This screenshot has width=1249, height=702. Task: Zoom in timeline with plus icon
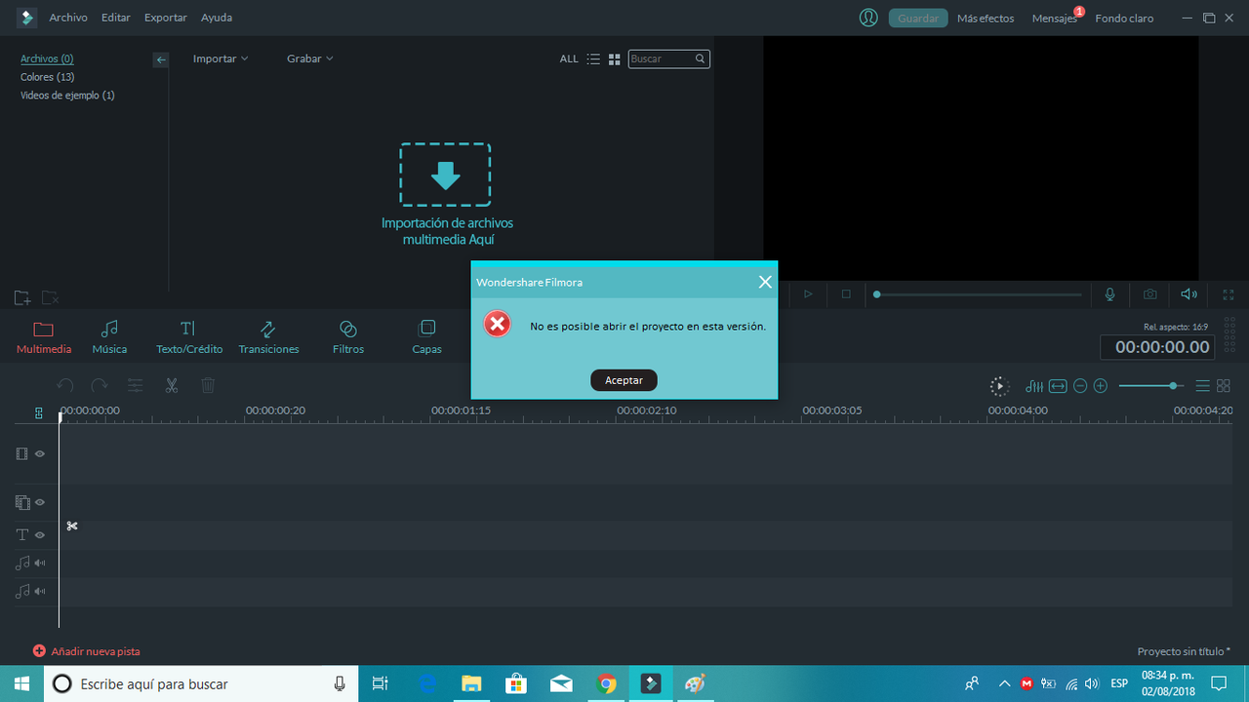(1101, 386)
